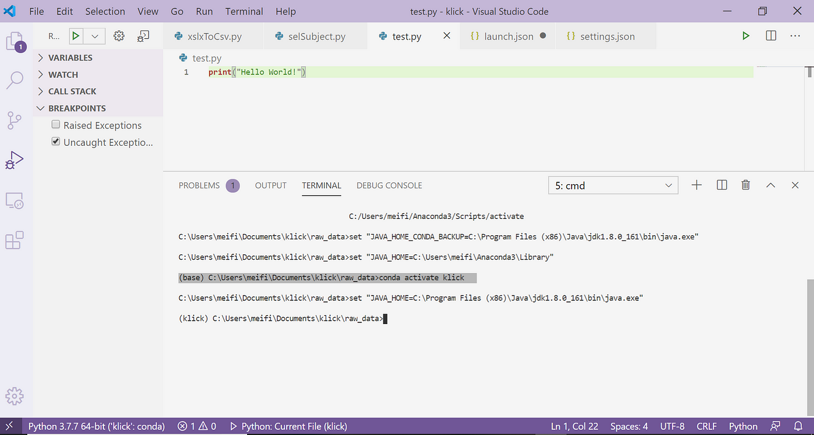This screenshot has width=814, height=435.
Task: Open the Run and Debug sidebar icon
Action: coord(15,159)
